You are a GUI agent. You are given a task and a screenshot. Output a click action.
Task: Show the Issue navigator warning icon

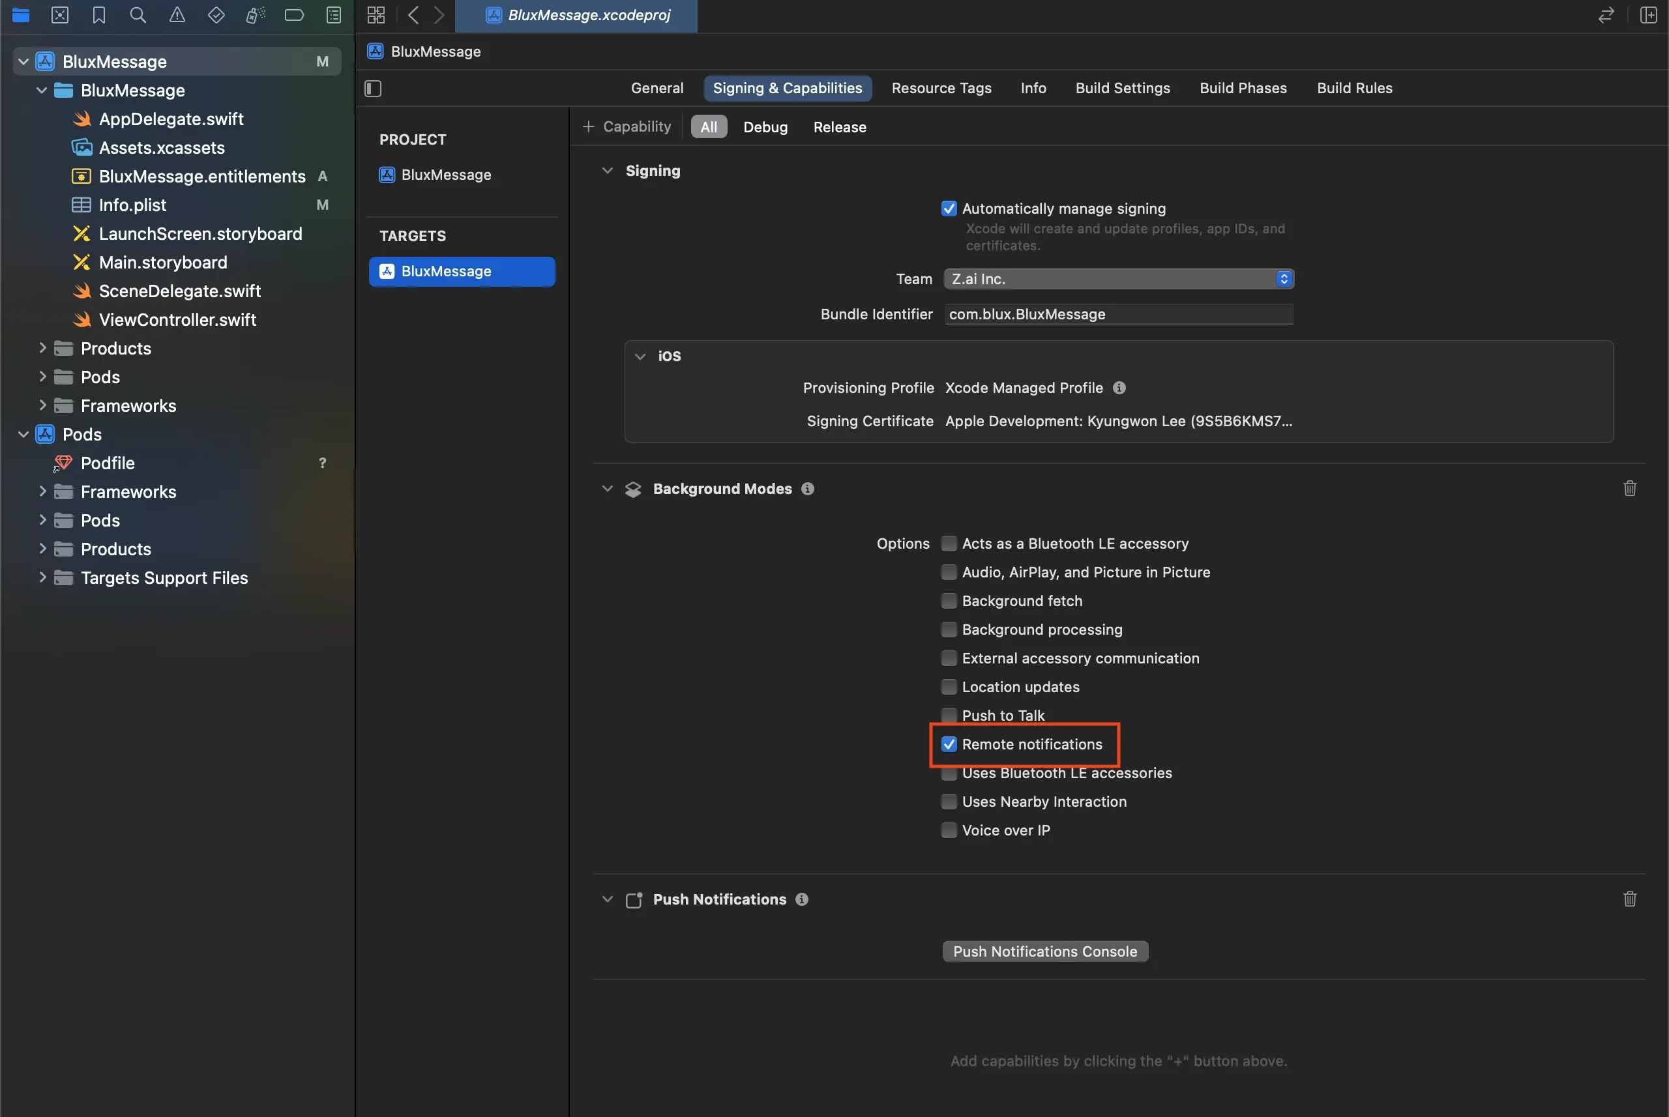click(x=177, y=15)
